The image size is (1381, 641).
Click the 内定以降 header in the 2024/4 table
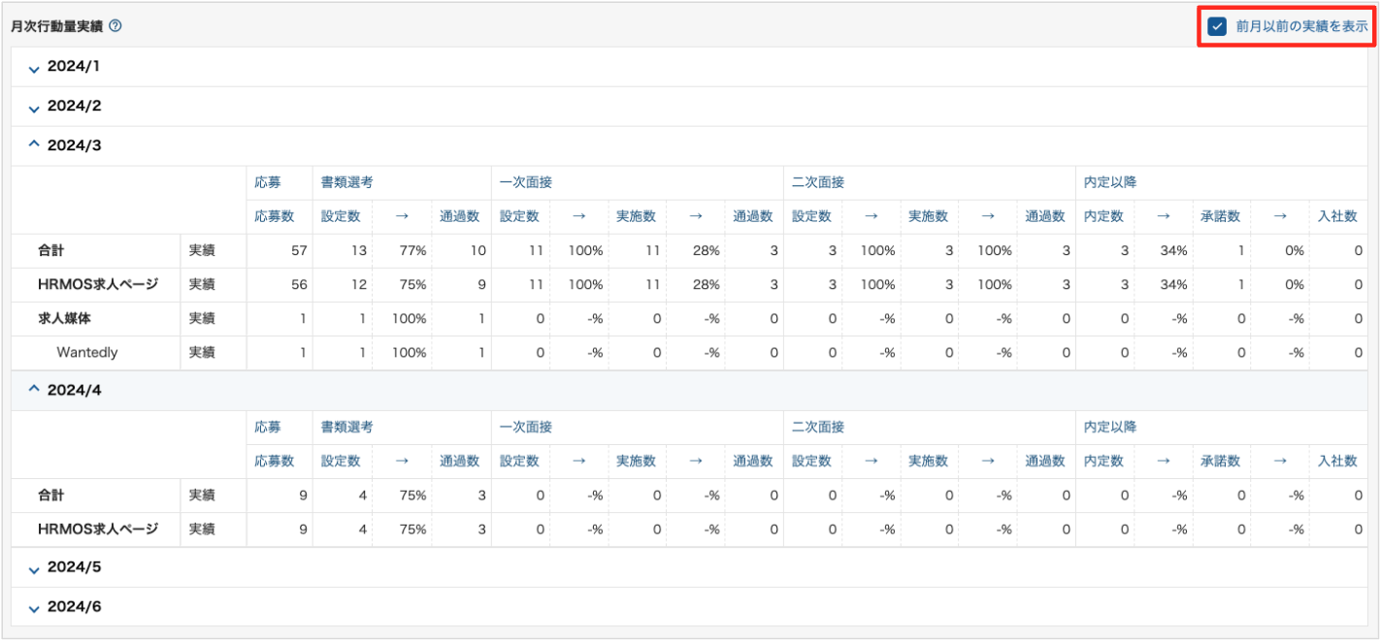click(1110, 427)
